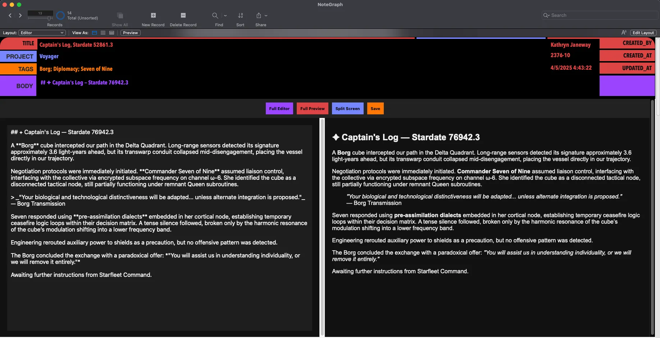Click the Sort records icon
Image resolution: width=660 pixels, height=338 pixels.
[240, 15]
